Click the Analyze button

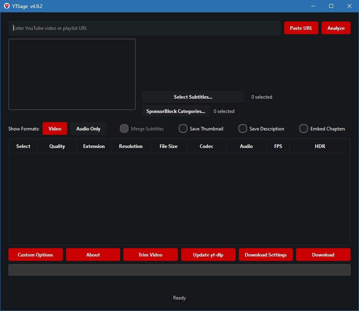tap(336, 28)
